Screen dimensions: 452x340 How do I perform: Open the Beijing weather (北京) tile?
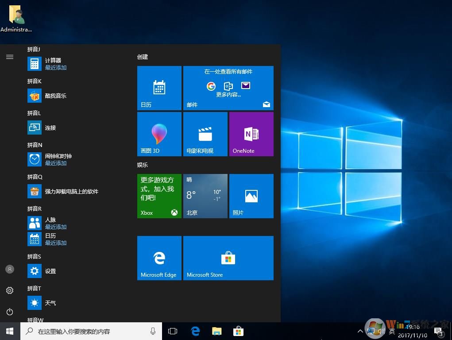(x=205, y=196)
